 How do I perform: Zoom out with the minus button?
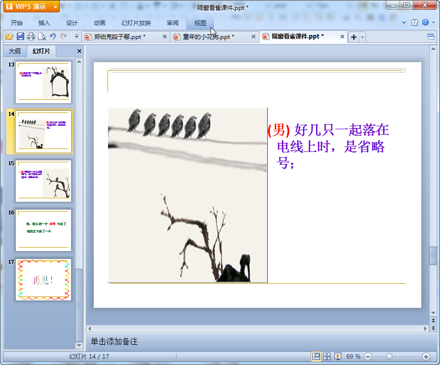coord(368,357)
